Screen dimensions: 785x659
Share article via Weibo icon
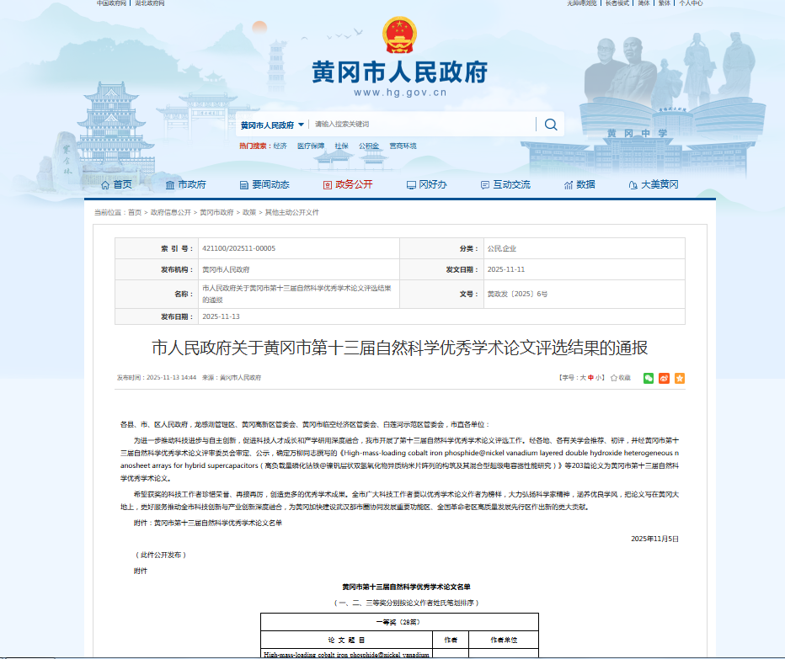(664, 378)
